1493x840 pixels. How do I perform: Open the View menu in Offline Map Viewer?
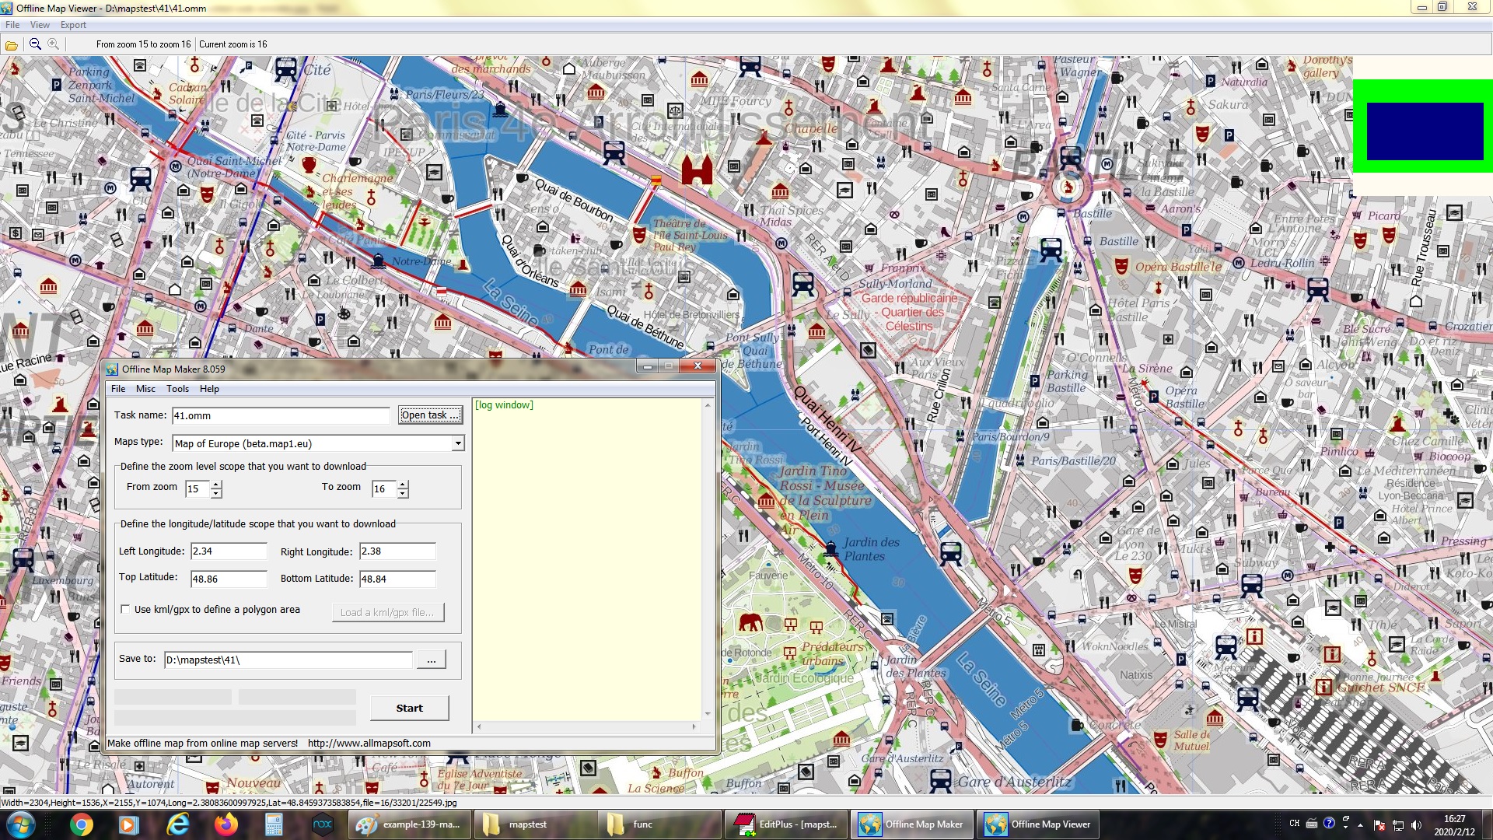40,25
